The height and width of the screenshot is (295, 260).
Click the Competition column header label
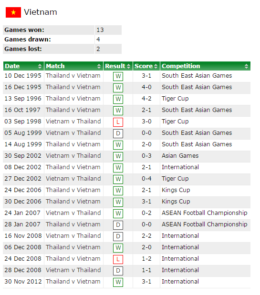click(181, 66)
